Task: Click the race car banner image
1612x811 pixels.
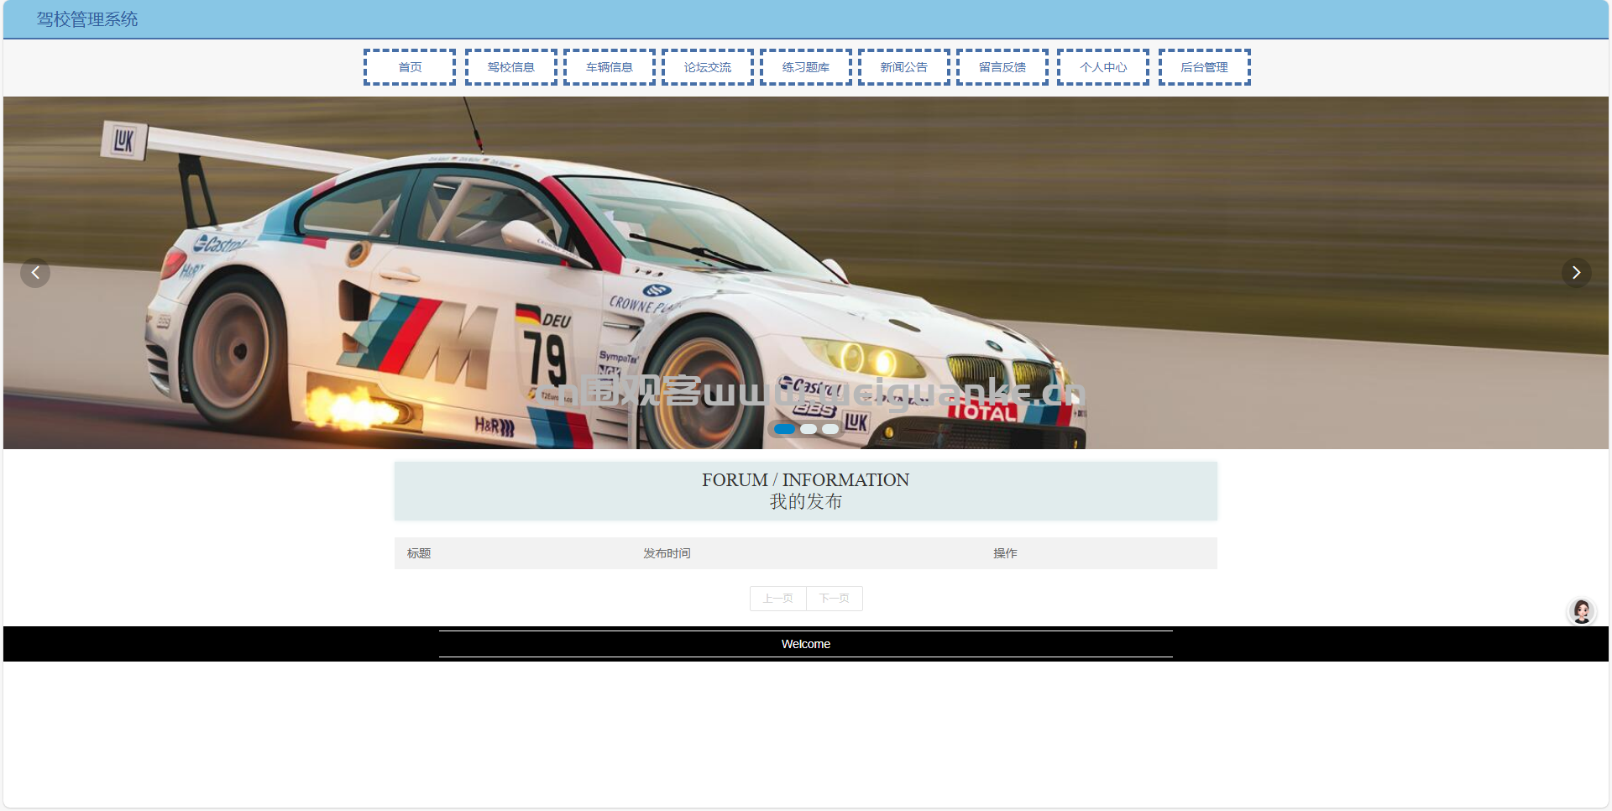Action: pyautogui.click(x=806, y=273)
